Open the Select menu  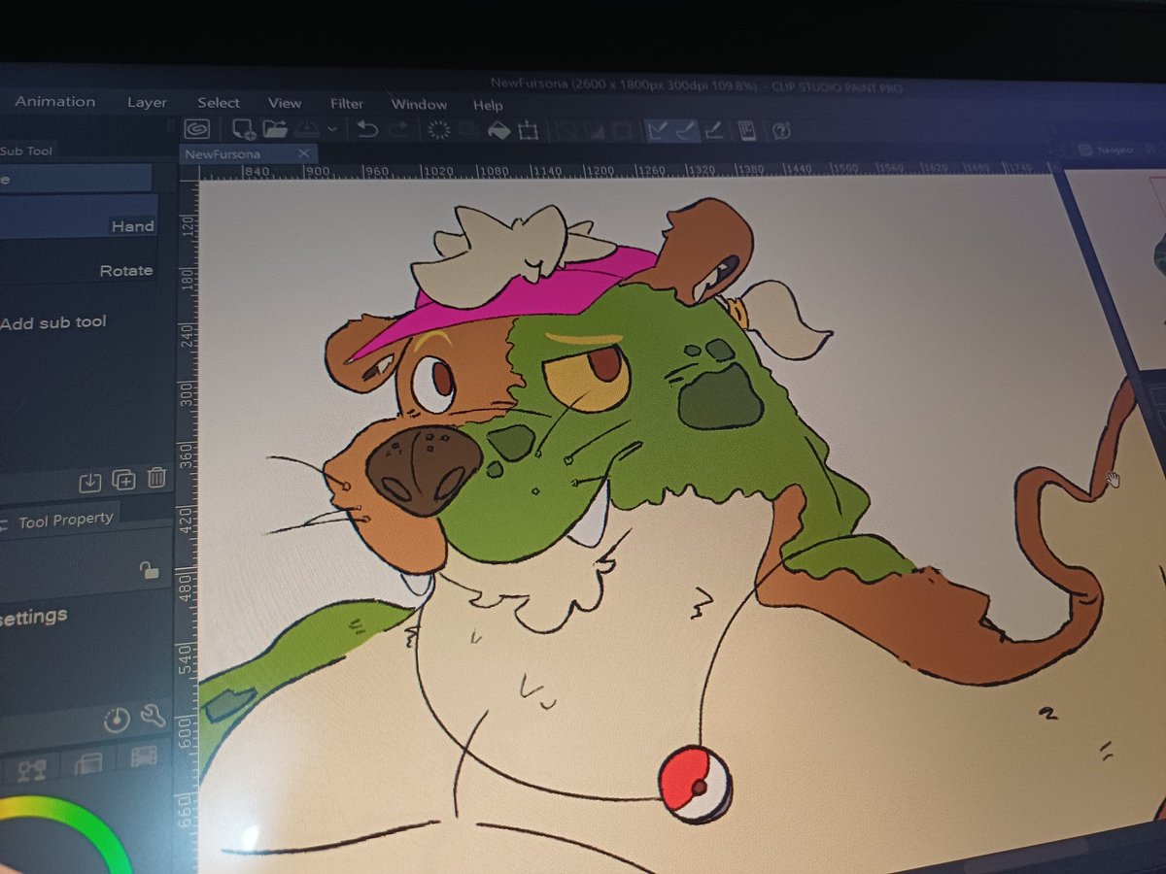point(219,103)
